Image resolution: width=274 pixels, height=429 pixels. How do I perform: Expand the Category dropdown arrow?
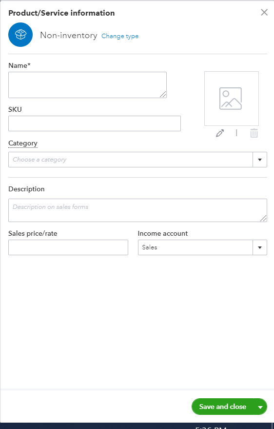(260, 160)
